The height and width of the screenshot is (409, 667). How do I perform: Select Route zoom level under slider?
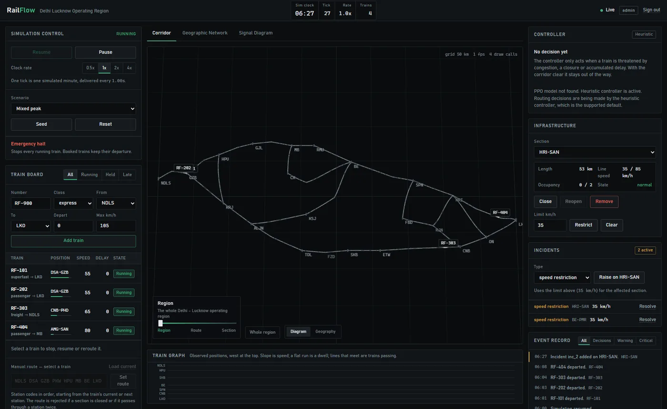click(x=196, y=330)
